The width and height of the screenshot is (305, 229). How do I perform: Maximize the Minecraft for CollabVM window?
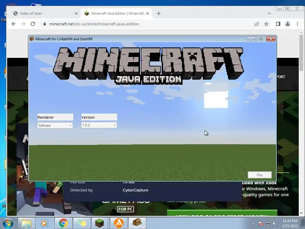click(261, 39)
